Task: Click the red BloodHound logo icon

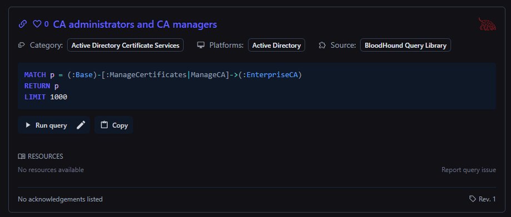Action: click(487, 24)
